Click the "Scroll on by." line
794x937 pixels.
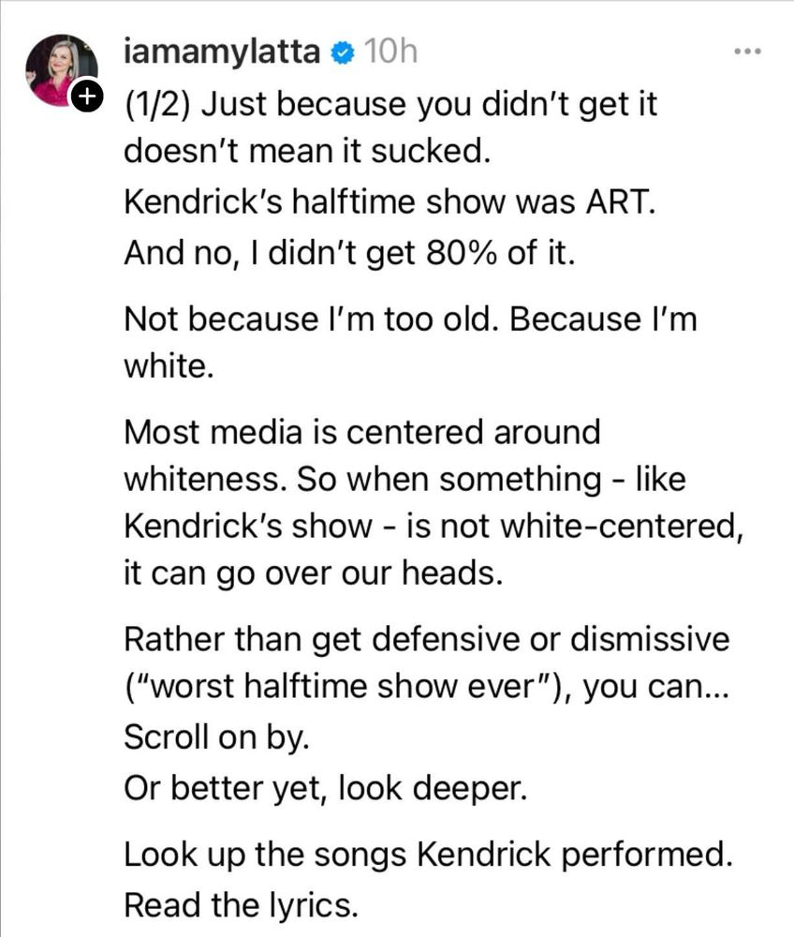coord(216,737)
